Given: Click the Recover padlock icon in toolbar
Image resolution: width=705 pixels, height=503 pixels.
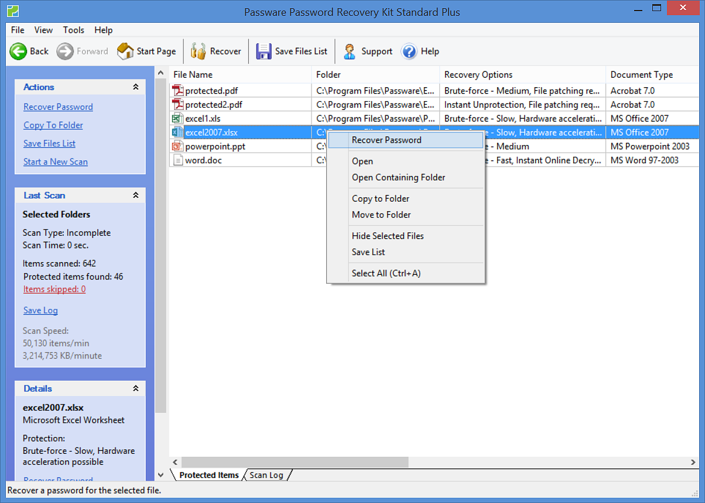Looking at the screenshot, I should click(x=199, y=51).
